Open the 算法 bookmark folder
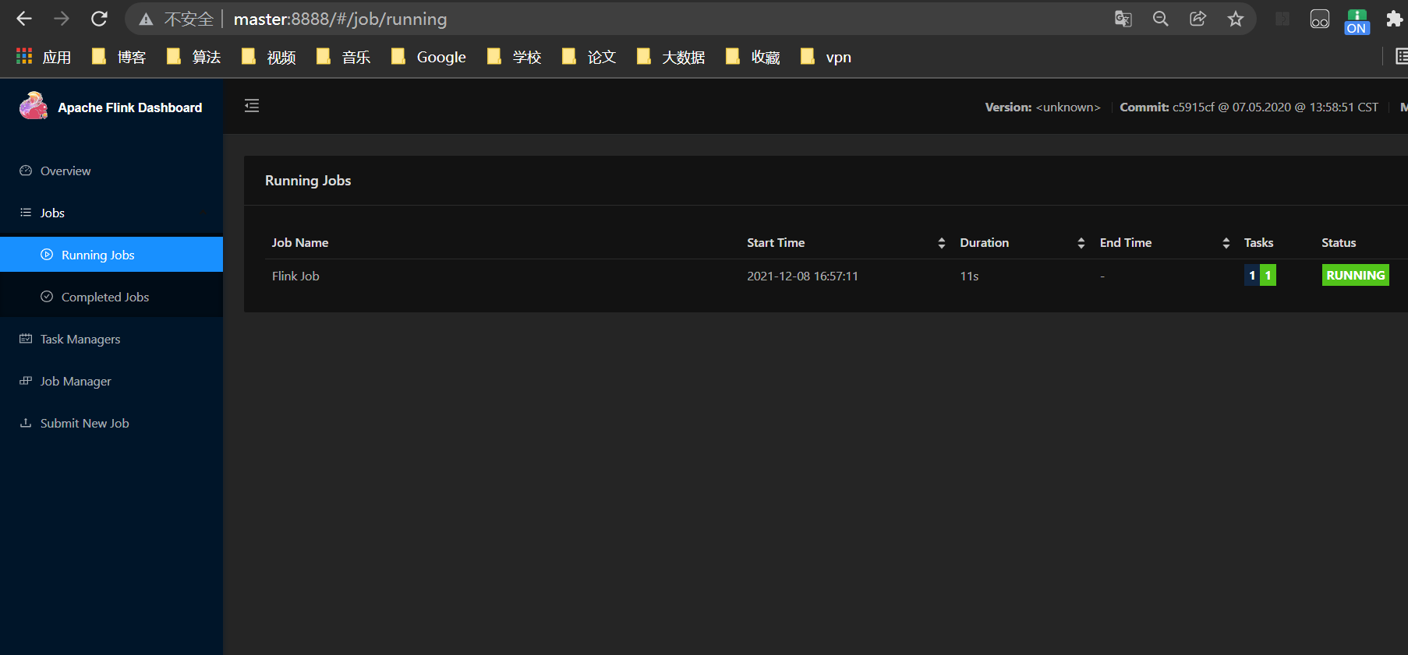 [194, 57]
